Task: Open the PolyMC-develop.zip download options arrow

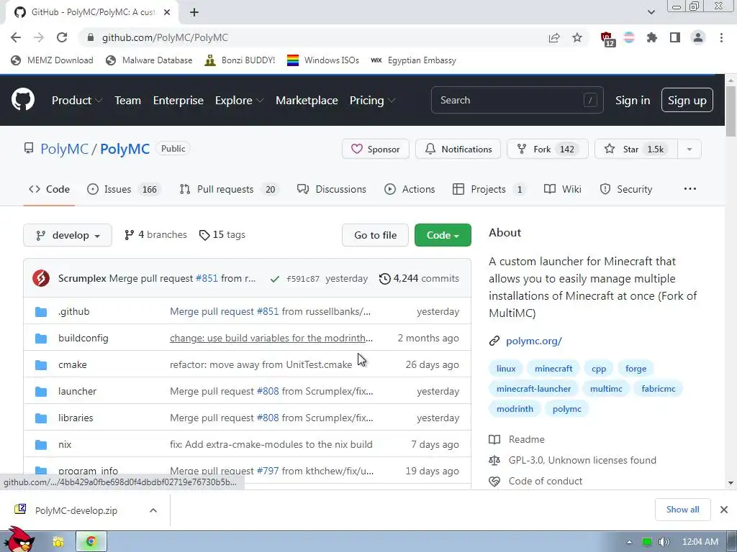Action: coord(153,510)
